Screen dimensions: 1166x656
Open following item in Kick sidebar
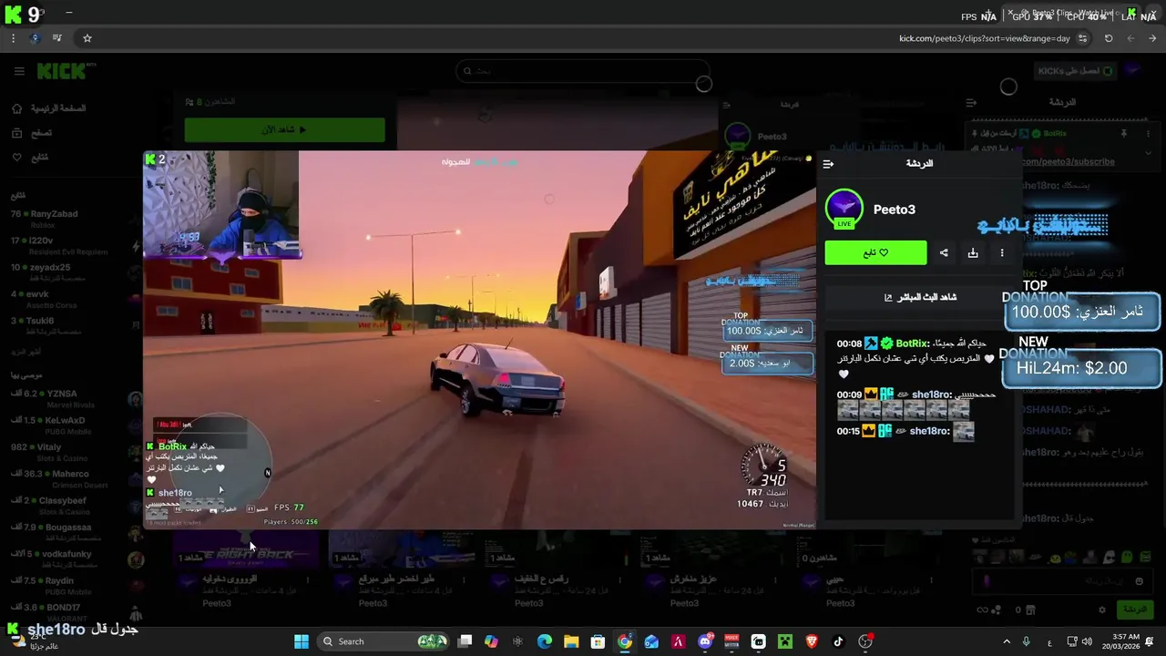(x=31, y=158)
